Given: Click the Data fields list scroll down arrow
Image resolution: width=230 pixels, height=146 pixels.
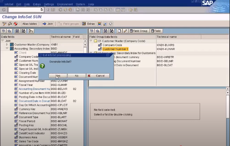Looking at the screenshot, I should pyautogui.click(x=85, y=45).
